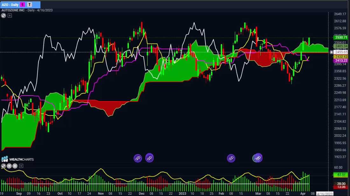Open the event marker above Feb 08

tap(231, 158)
